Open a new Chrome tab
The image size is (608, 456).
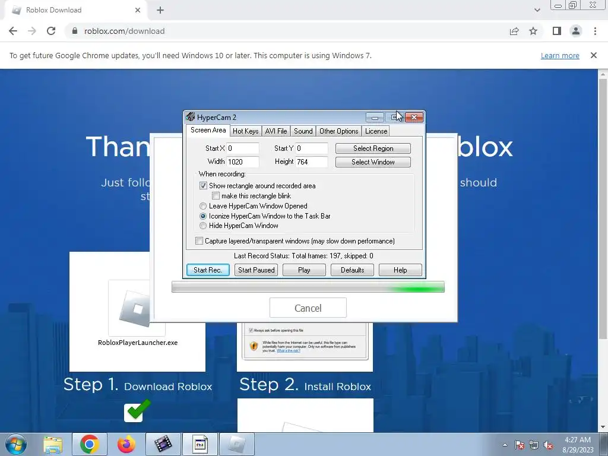click(160, 10)
